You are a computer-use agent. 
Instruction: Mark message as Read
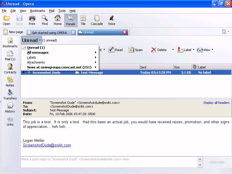115,50
